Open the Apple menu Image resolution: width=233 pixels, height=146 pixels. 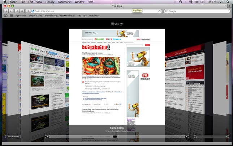tap(5, 2)
